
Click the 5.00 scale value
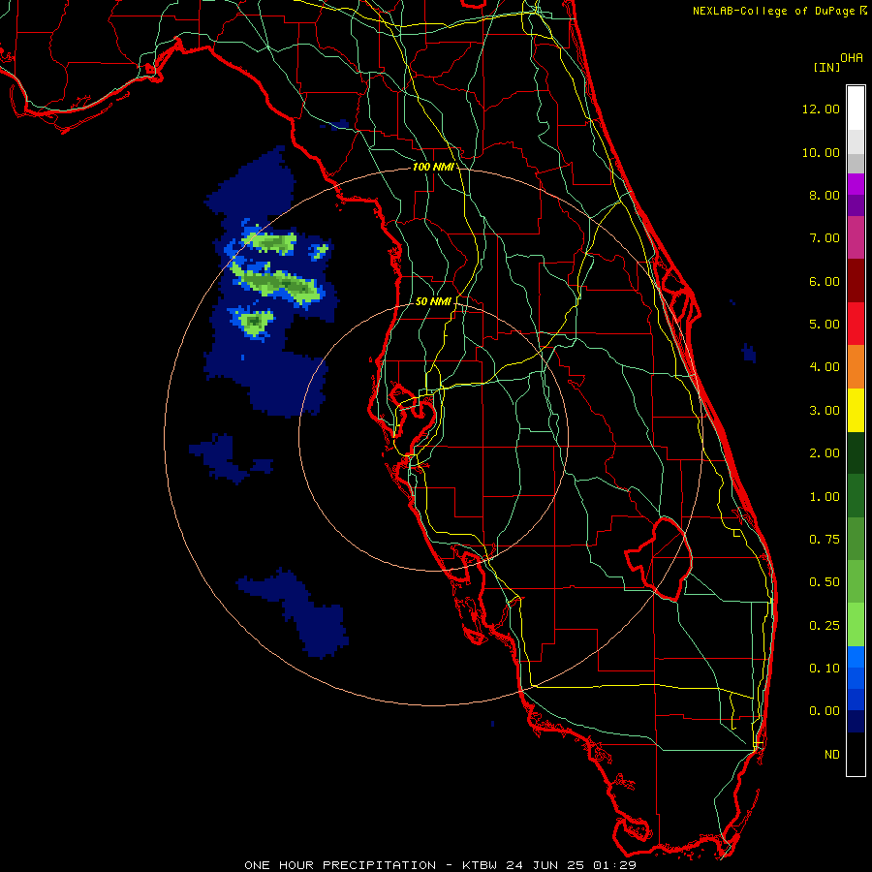[825, 325]
